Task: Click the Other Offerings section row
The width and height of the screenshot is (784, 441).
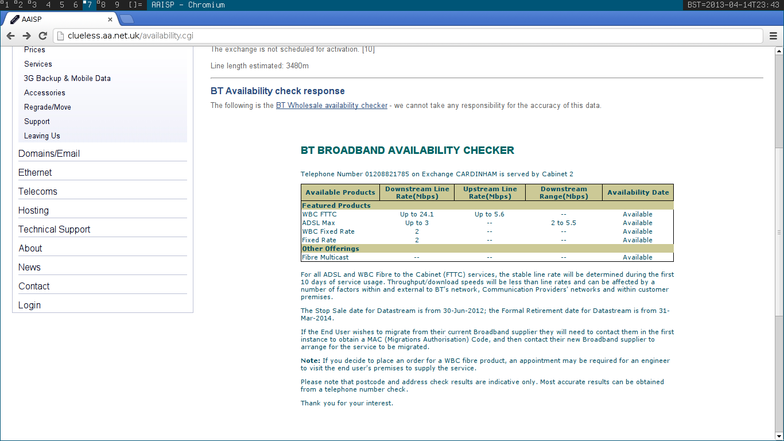Action: tap(487, 249)
